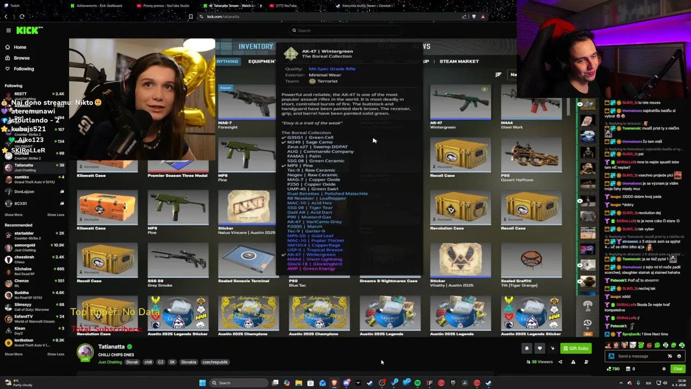Open the Kick hamburger menu
Viewport: 691px width, 389px height.
pos(9,30)
